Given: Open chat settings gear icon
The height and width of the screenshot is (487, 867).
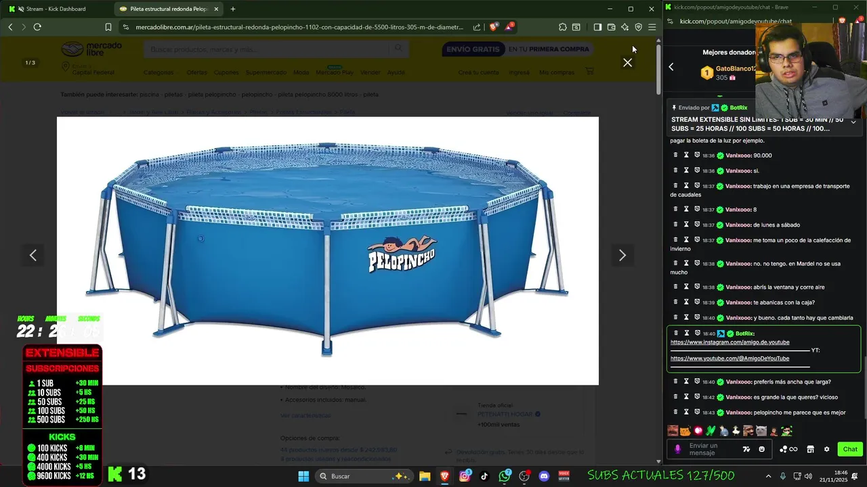Looking at the screenshot, I should 826,449.
